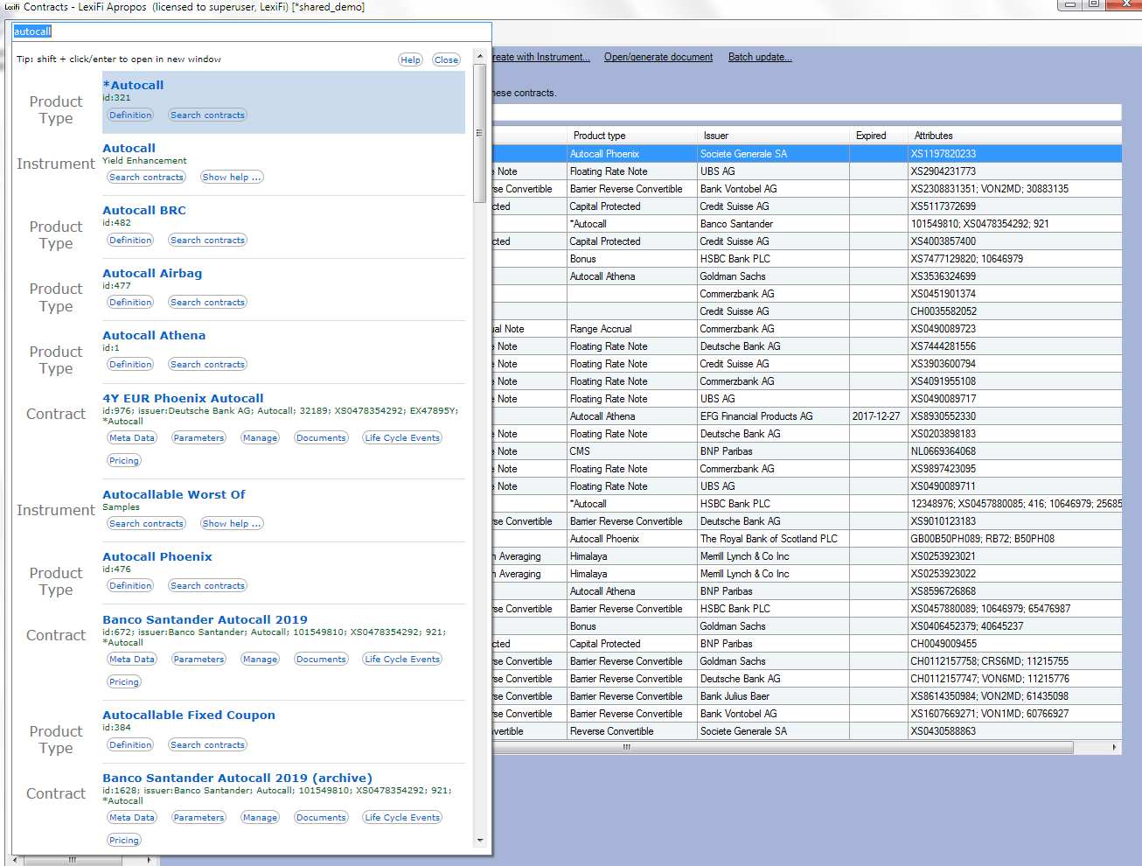Image resolution: width=1142 pixels, height=866 pixels.
Task: Show Definition for Autocall Airbag
Action: [130, 303]
